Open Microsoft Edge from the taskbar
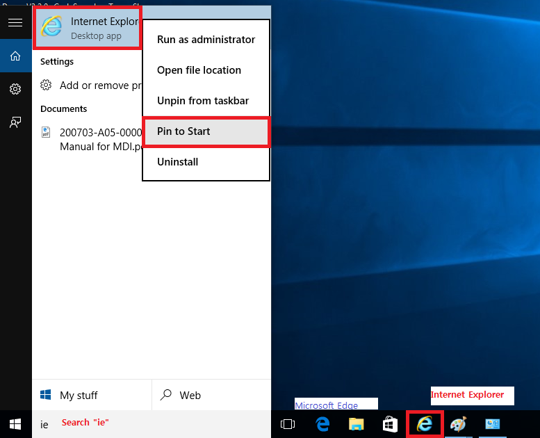 tap(322, 424)
